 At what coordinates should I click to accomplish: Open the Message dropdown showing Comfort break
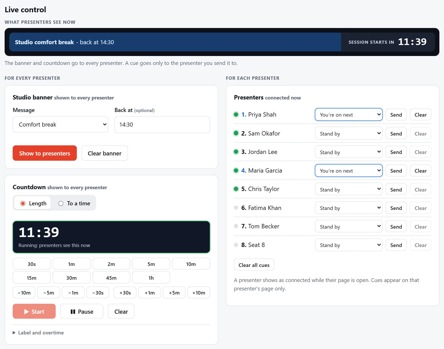click(x=60, y=125)
